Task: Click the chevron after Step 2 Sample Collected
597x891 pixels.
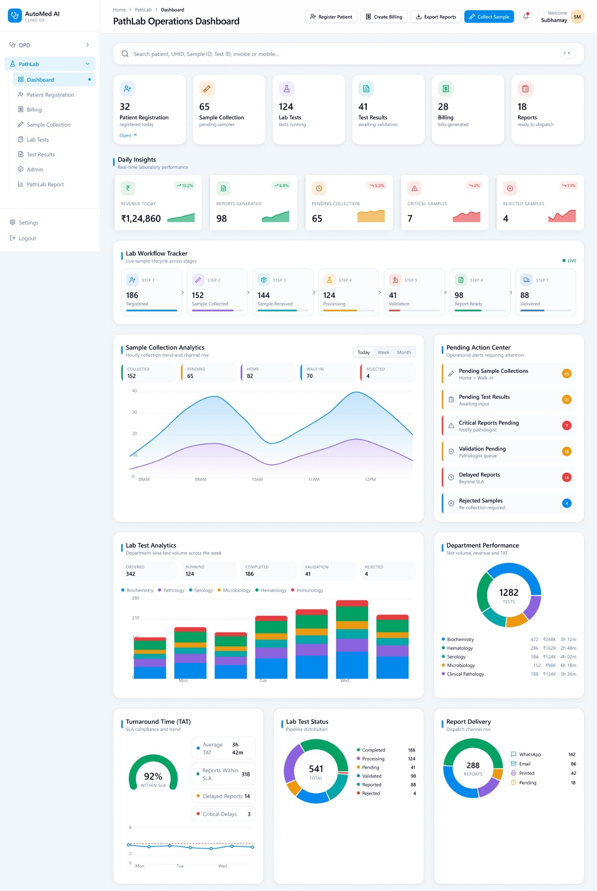Action: pyautogui.click(x=248, y=292)
